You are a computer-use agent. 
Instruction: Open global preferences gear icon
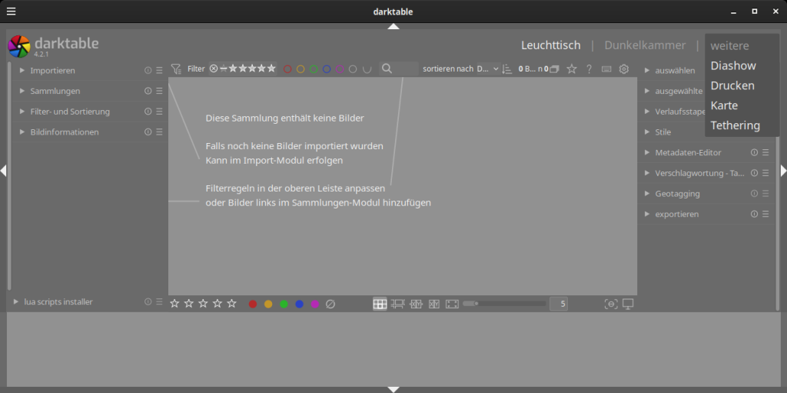click(624, 69)
